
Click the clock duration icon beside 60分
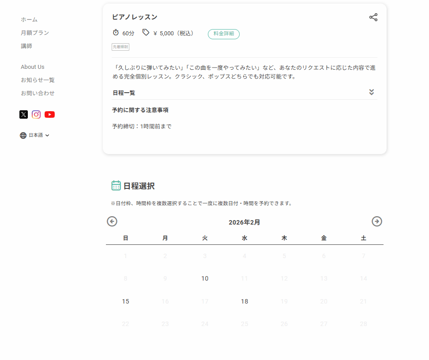(x=116, y=33)
